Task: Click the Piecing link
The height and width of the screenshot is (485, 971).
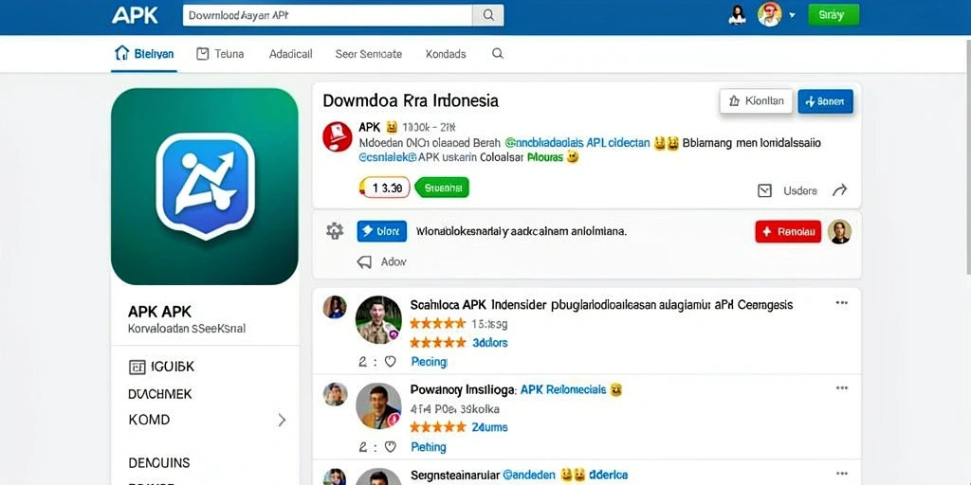Action: point(429,361)
